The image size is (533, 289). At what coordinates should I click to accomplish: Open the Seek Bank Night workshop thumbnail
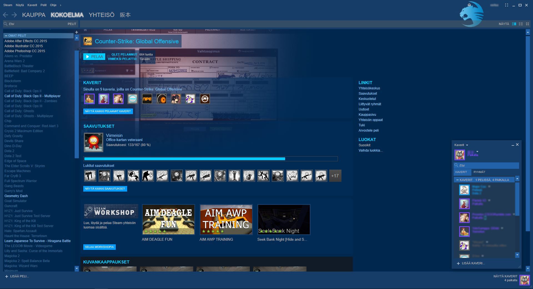[x=284, y=220]
